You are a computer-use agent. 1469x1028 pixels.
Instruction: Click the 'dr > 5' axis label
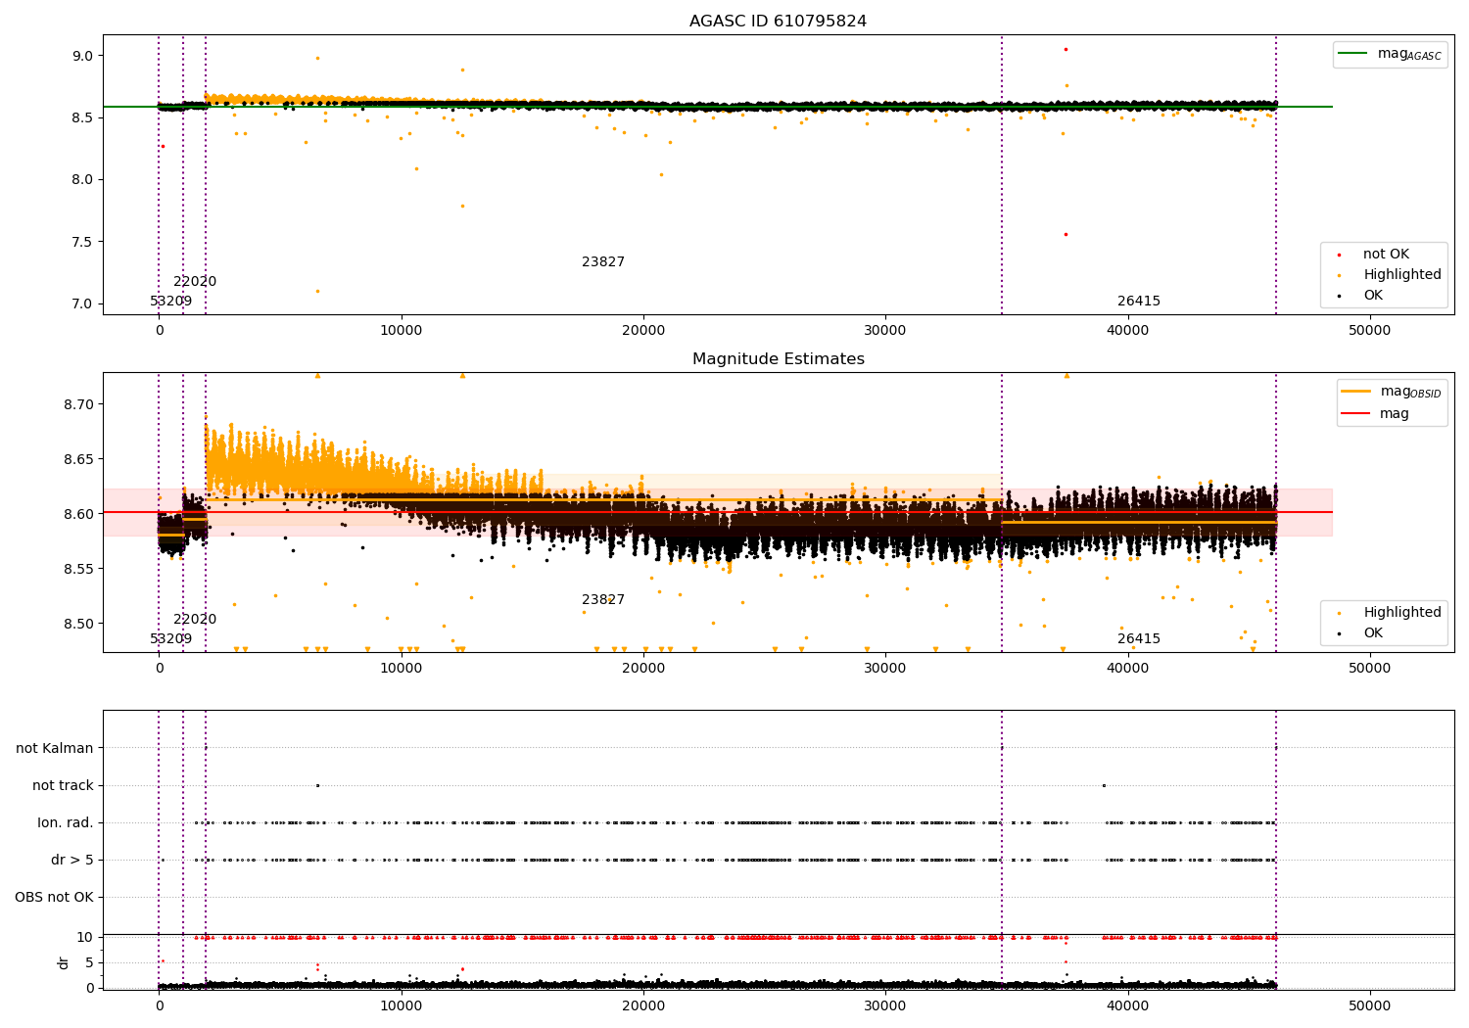72,861
